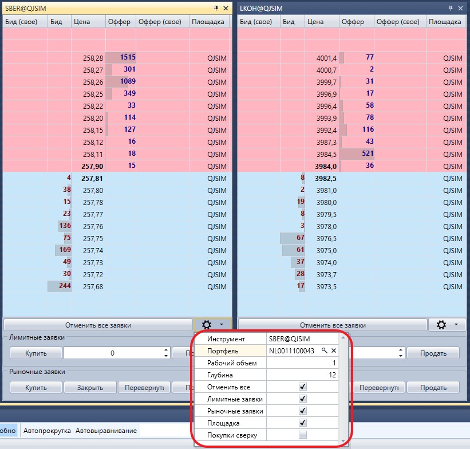The image size is (470, 449).
Task: Click Оффер column header in LKOH panel
Action: 357,22
